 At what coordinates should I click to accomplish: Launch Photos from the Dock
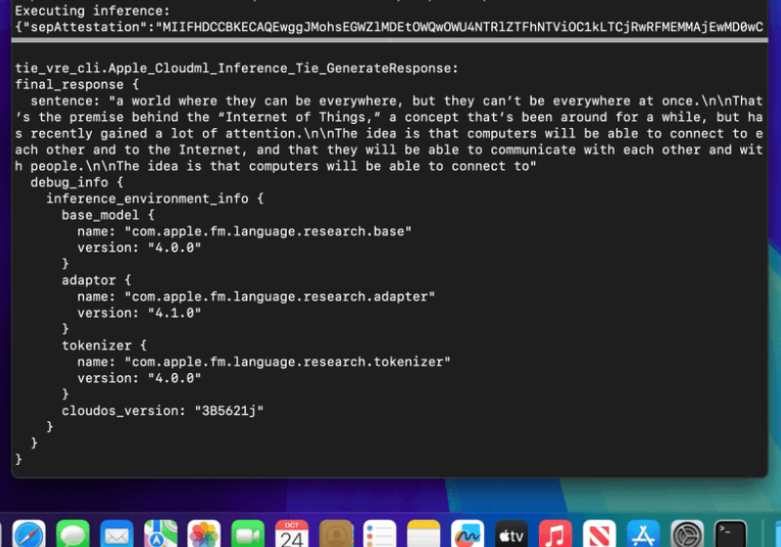pos(204,534)
